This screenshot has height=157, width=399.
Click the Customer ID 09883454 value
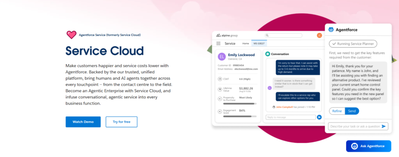pos(238,65)
